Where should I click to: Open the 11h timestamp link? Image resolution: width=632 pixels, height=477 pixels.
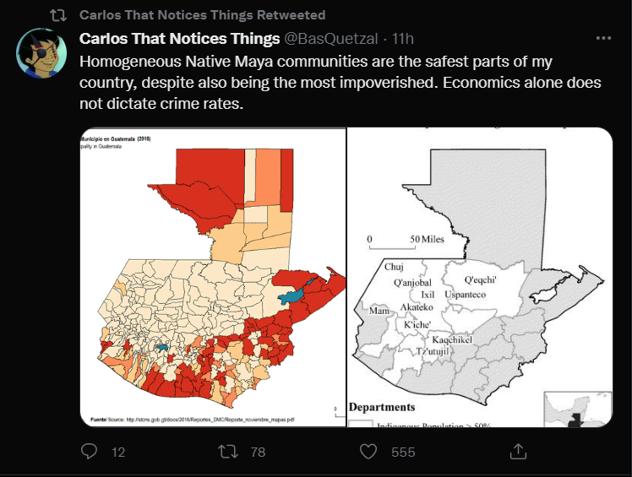point(403,39)
